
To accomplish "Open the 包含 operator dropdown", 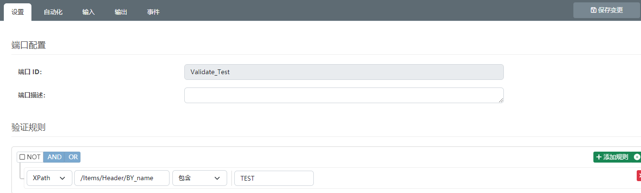I will click(200, 178).
